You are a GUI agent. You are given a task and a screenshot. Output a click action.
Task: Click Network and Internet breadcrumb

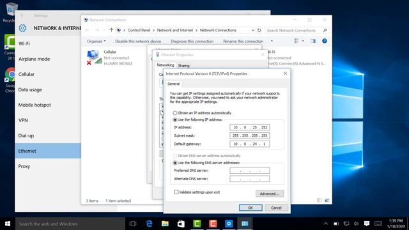click(x=175, y=30)
